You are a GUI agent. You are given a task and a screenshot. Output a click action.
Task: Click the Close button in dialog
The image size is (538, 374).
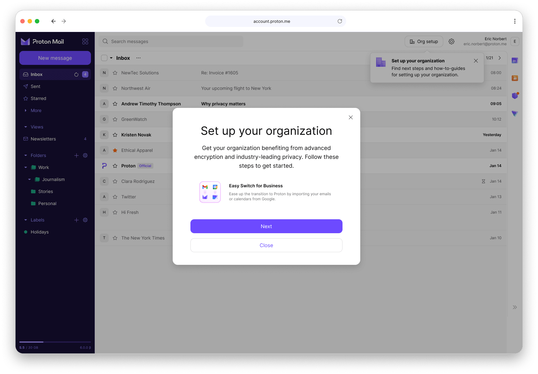tap(266, 245)
